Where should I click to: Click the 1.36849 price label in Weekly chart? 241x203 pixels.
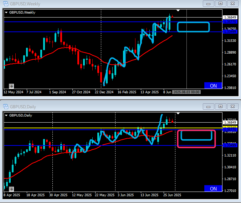tap(230, 17)
